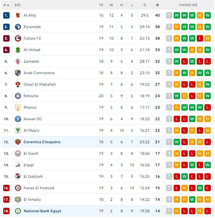Click the Pyramids team logo
215x219 pixels.
tap(18, 27)
